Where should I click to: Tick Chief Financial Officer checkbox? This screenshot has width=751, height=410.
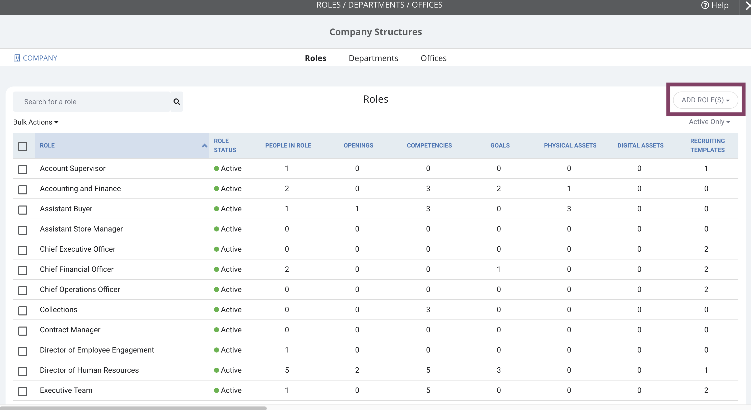click(23, 270)
